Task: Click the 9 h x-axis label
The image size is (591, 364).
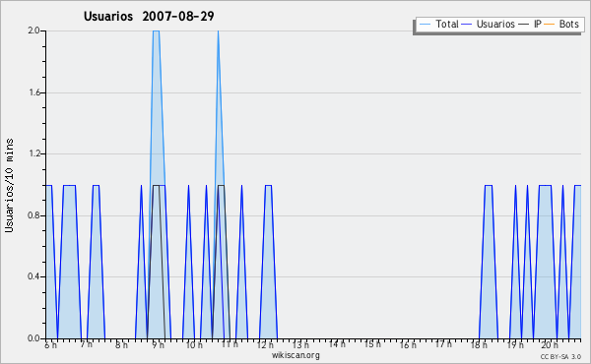Action: [158, 345]
